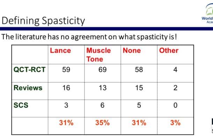Click the red 'Lance' column header
Screen dimensions: 213x139
[x=60, y=51]
